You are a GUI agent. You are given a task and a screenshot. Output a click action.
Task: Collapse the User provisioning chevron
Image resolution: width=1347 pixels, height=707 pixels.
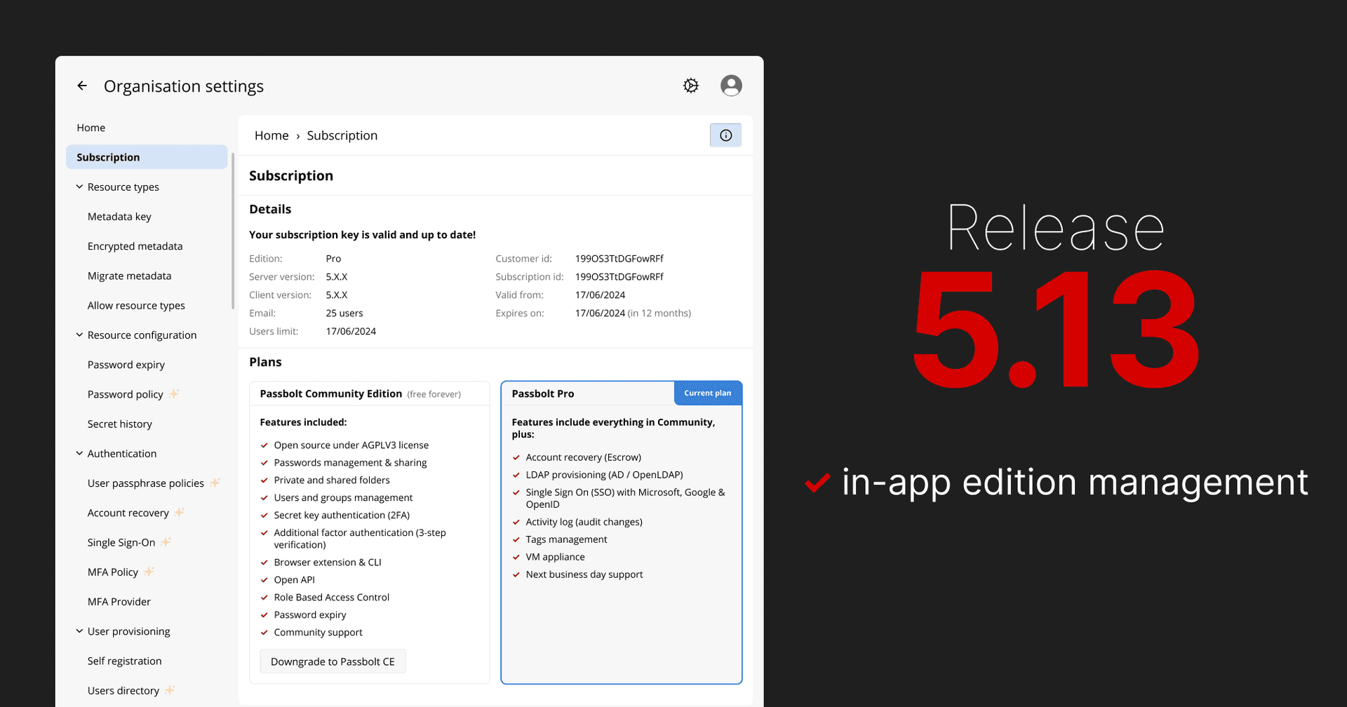(x=79, y=631)
